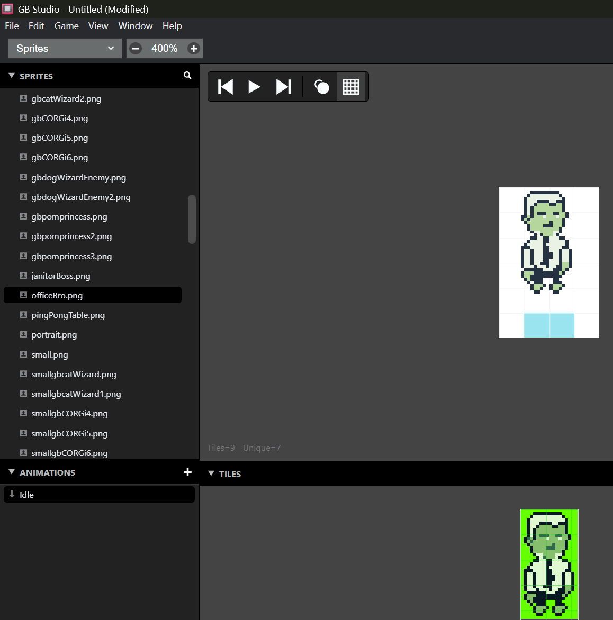Add a new animation with plus icon
Screen dimensions: 613x620
click(187, 472)
